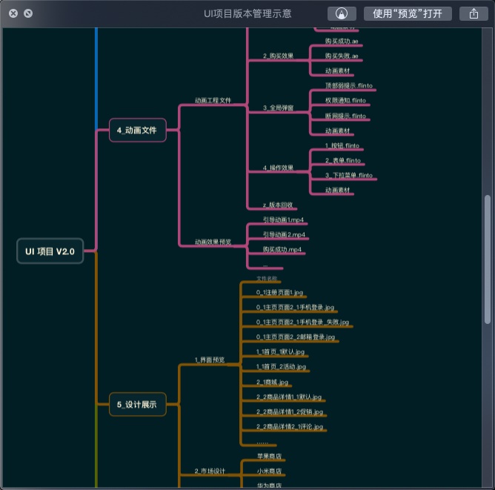This screenshot has height=490, width=495.
Task: Click the full-screen expand icon in title bar
Action: [x=27, y=13]
